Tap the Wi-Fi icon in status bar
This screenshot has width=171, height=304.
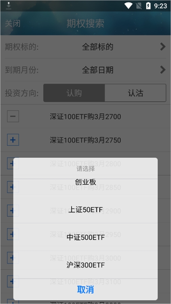click(128, 6)
